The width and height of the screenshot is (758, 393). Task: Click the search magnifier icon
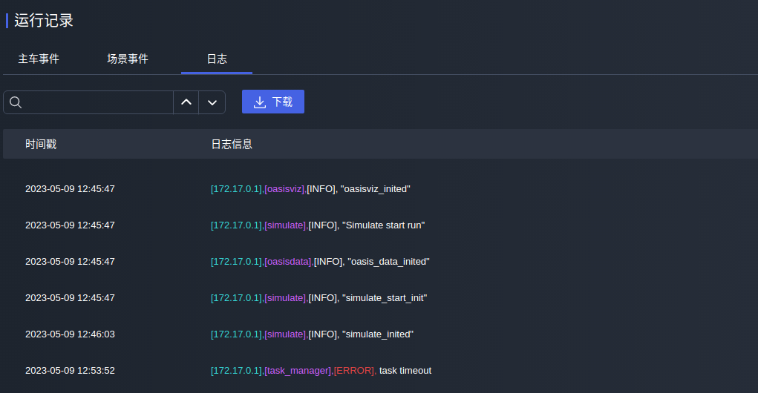tap(16, 102)
